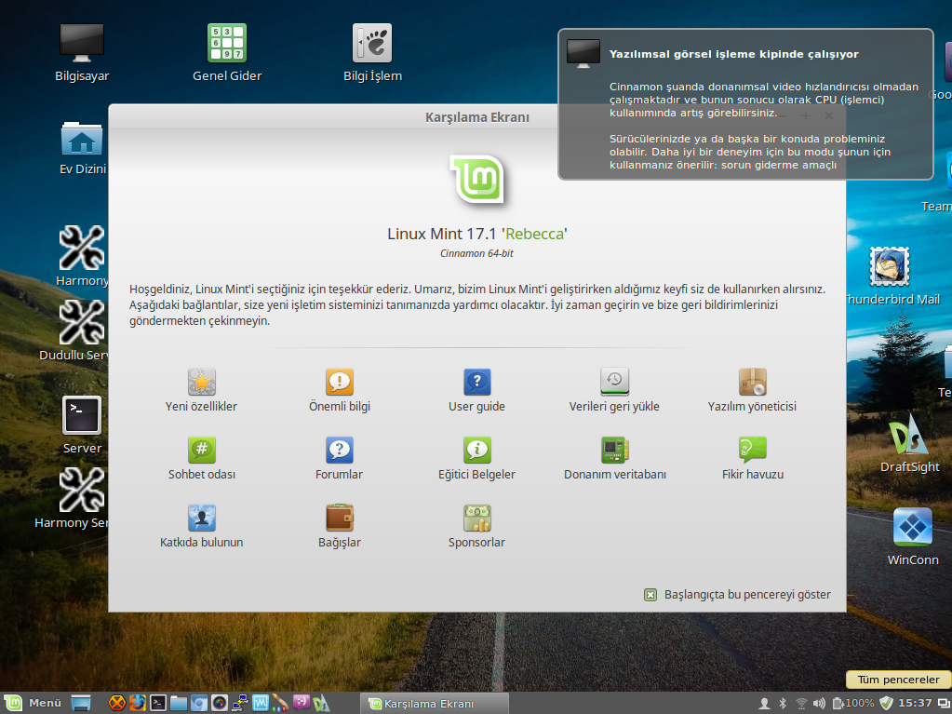Open Bağışlar wallet icon
952x714 pixels.
tap(340, 518)
